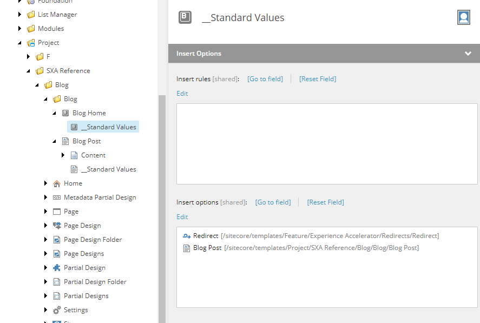Open Go to field link for Insert options
The height and width of the screenshot is (323, 480).
click(x=273, y=202)
